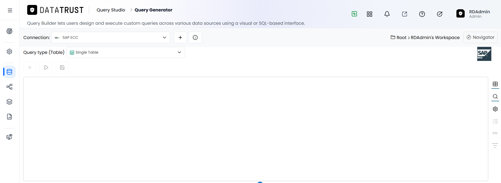501x183 pixels.
Task: Open the monitor settings icon in sidebar
Action: [9, 137]
